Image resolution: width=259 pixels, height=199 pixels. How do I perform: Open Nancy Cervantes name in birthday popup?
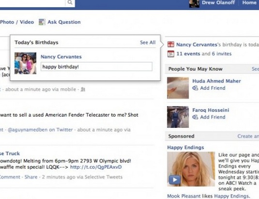(61, 57)
